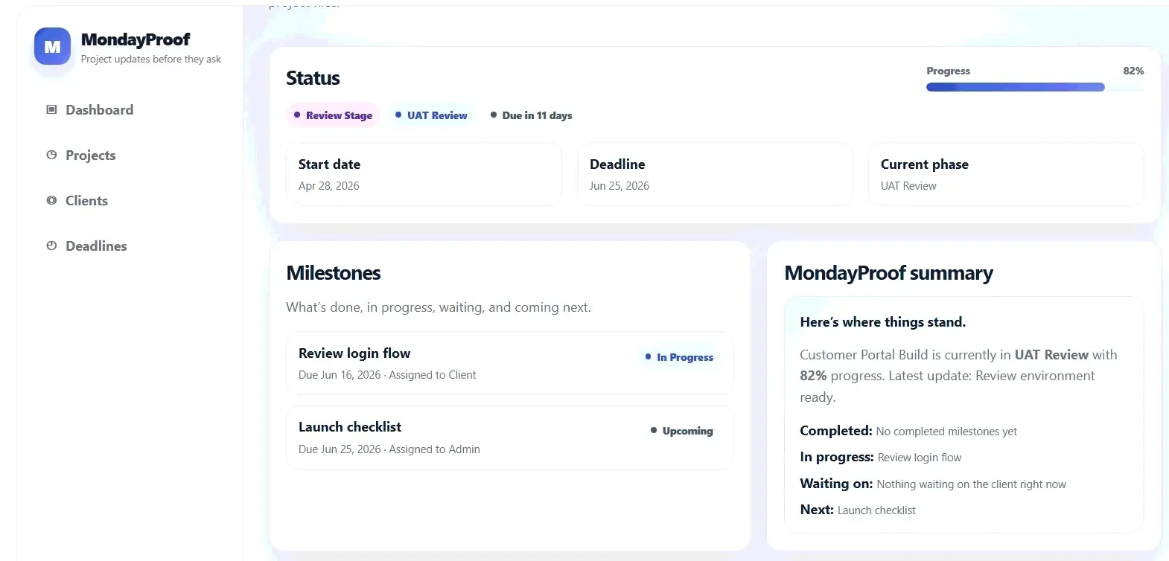Viewport: 1169px width, 561px height.
Task: Click the MondayProof brand title
Action: pos(136,39)
